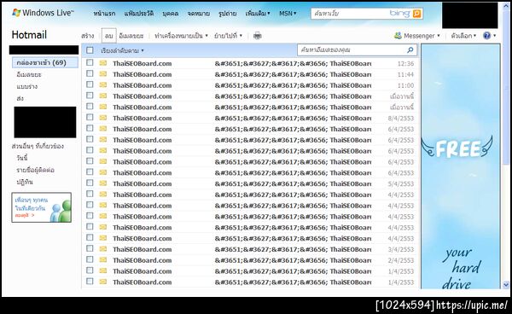Expand the MSN dropdown in top bar
Image resolution: width=512 pixels, height=314 pixels.
coord(288,14)
